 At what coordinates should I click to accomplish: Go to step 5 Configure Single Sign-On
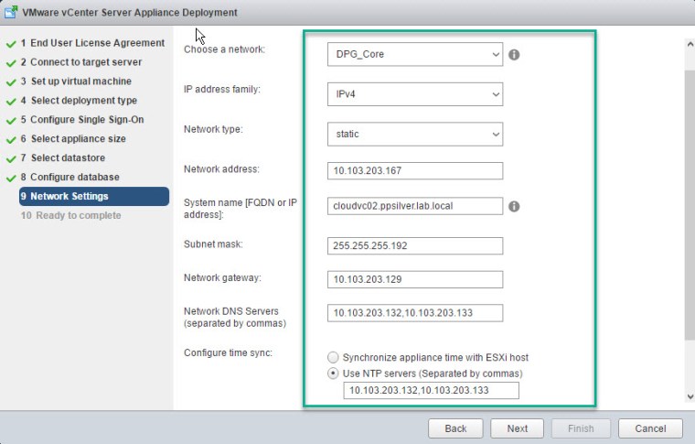pyautogui.click(x=82, y=119)
